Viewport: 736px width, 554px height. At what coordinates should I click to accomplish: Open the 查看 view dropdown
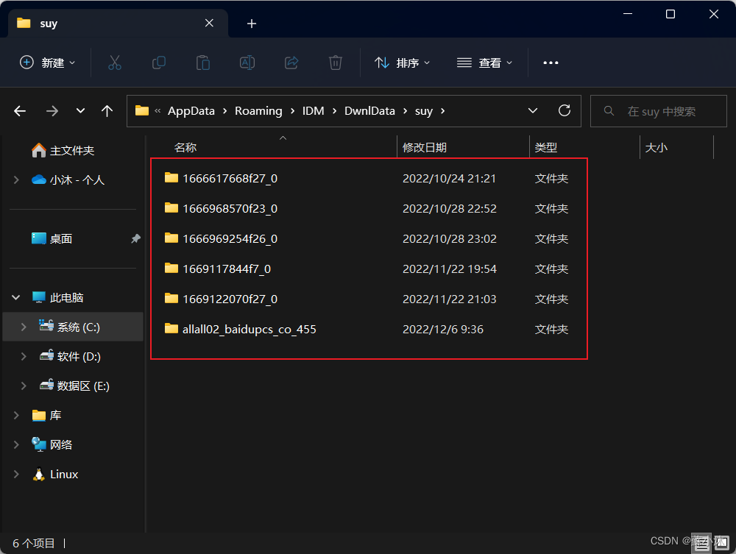[484, 63]
